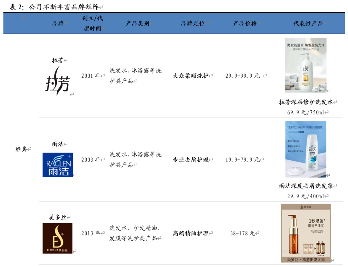Click the 雨洁 brand name text

click(x=58, y=144)
